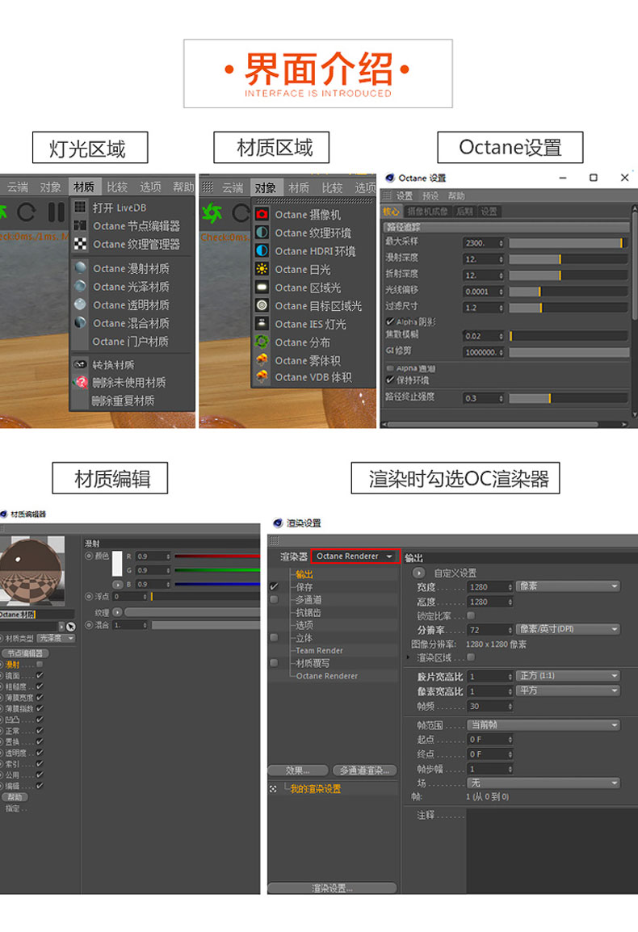Click the white 颜色 swatch in material editor
Screen dimensions: 638x932
117,564
